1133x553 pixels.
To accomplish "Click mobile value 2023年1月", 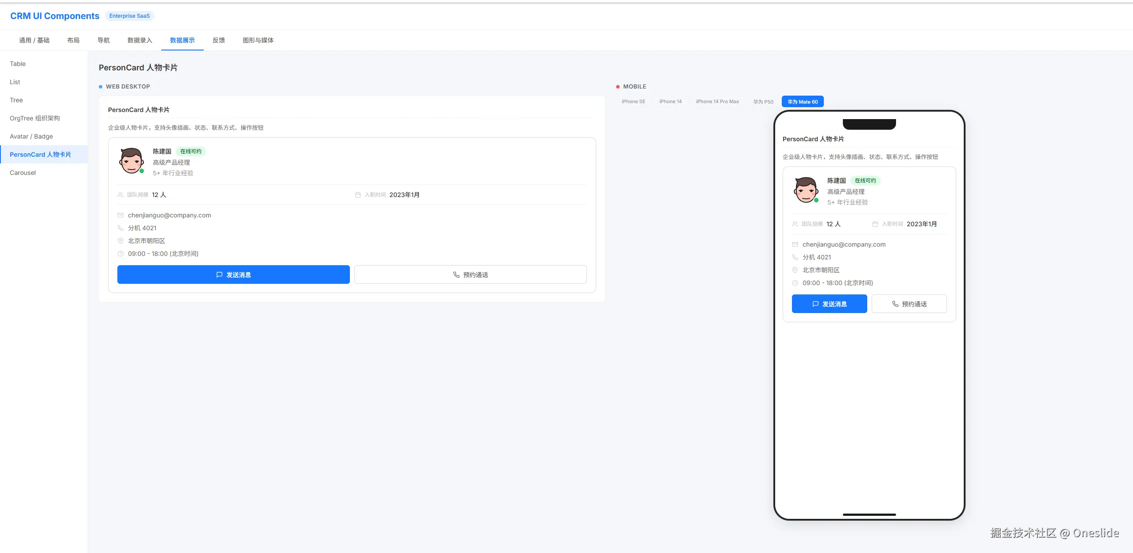I will coord(922,224).
